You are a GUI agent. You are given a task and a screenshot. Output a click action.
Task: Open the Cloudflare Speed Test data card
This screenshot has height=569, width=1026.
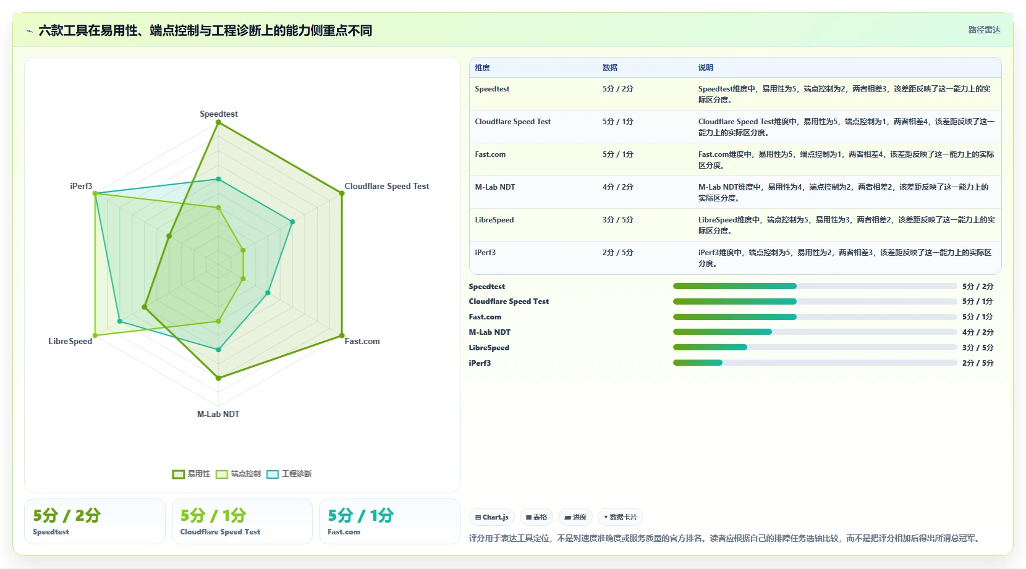(x=242, y=521)
